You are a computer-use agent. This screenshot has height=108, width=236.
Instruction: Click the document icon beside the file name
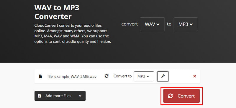(40, 76)
